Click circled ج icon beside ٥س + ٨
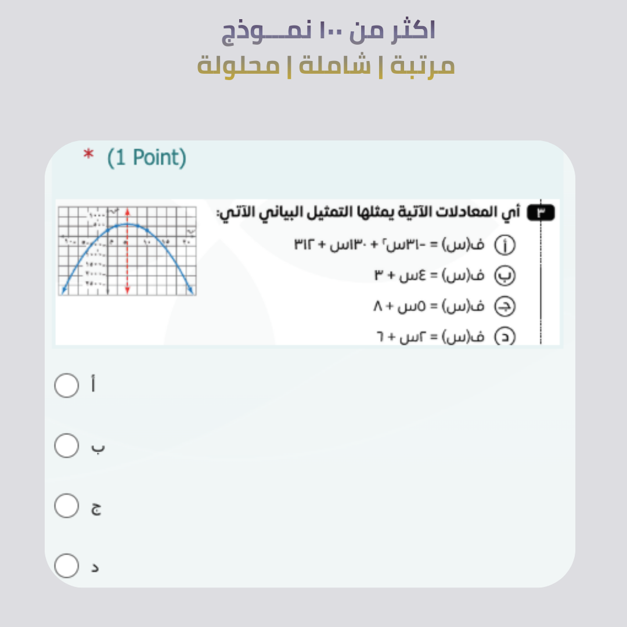 tap(505, 307)
